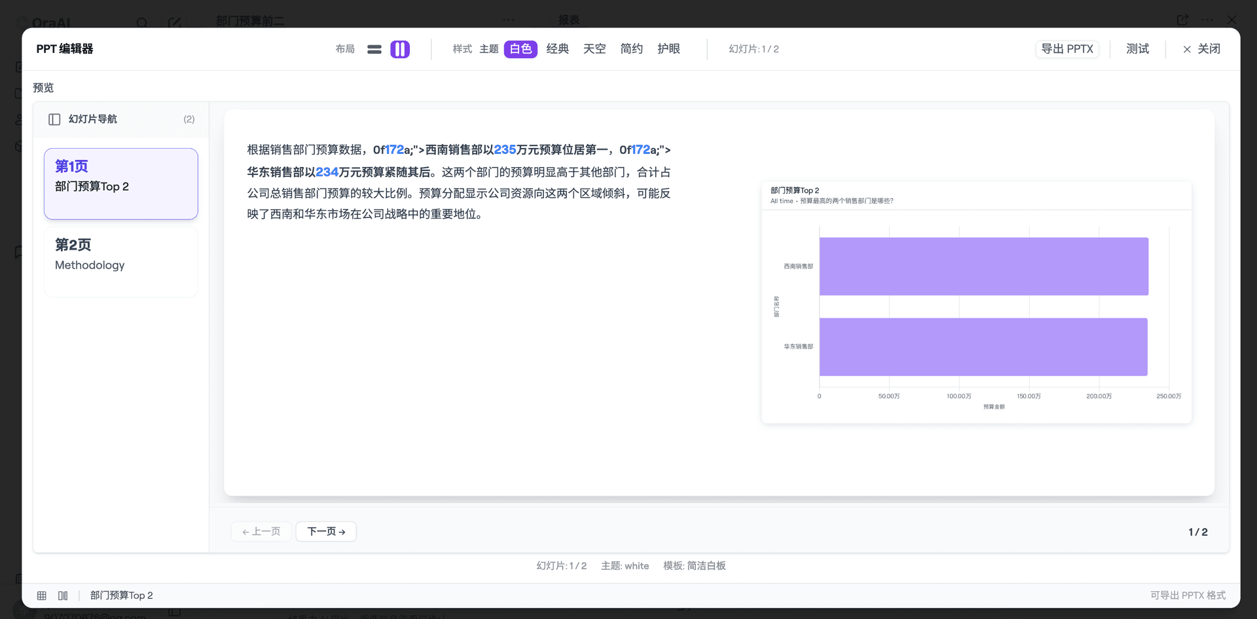The width and height of the screenshot is (1257, 619).
Task: Select the 简约 theme
Action: [x=631, y=48]
